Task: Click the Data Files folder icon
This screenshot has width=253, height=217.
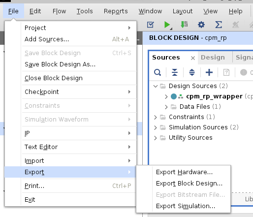Action: tap(174, 107)
